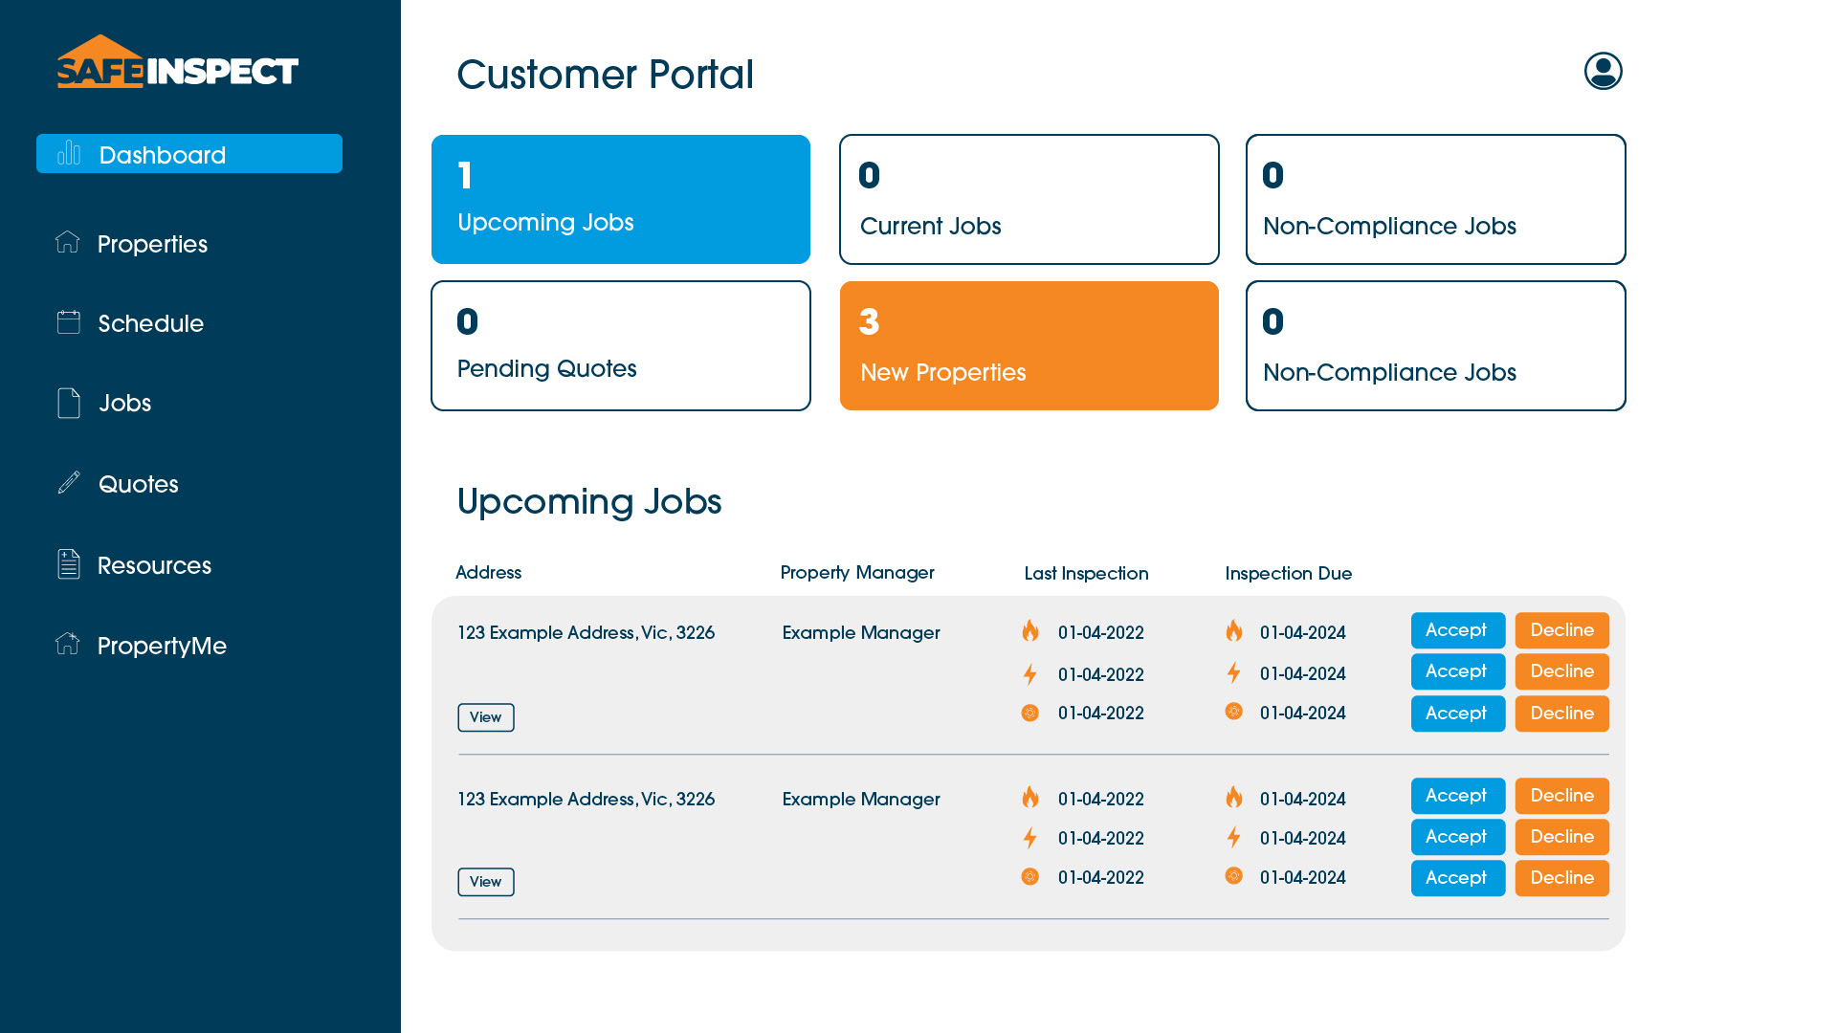
Task: Click View on the second property
Action: tap(485, 882)
